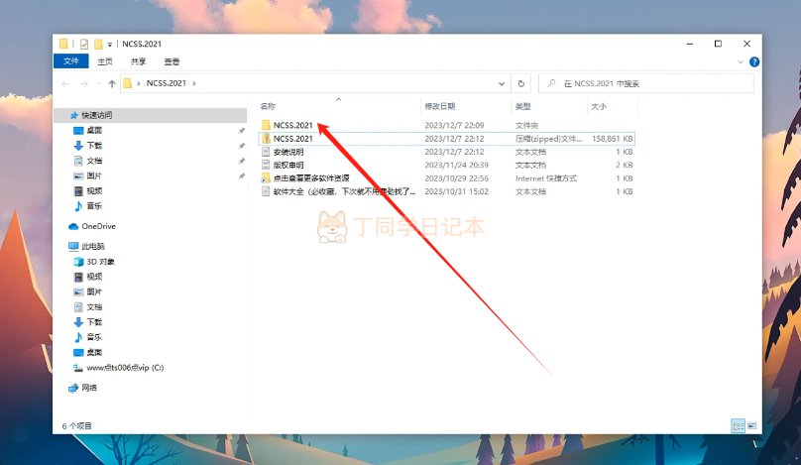Select OneDrive in the navigation pane
The image size is (801, 465).
tap(98, 226)
